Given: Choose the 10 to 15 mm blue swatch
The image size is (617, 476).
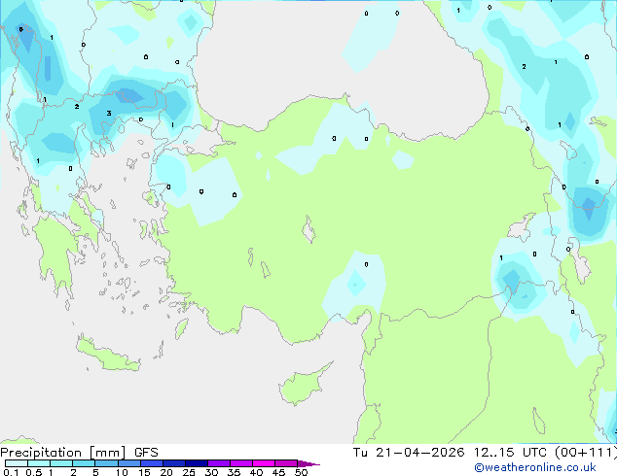Looking at the screenshot, I should (128, 463).
